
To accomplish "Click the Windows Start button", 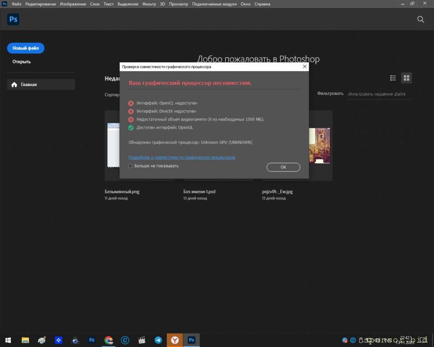I will [x=8, y=340].
